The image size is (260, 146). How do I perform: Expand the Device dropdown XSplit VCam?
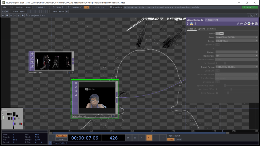coord(237,41)
